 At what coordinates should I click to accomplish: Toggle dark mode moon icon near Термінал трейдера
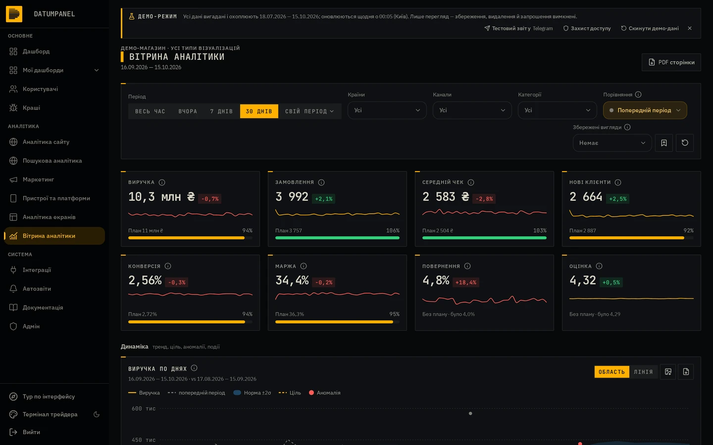pyautogui.click(x=97, y=414)
